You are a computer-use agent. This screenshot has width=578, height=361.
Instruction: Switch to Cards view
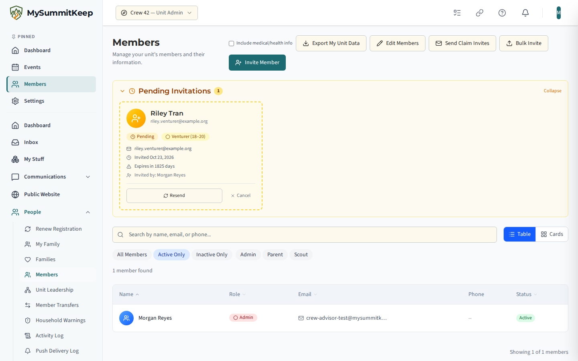(x=552, y=234)
